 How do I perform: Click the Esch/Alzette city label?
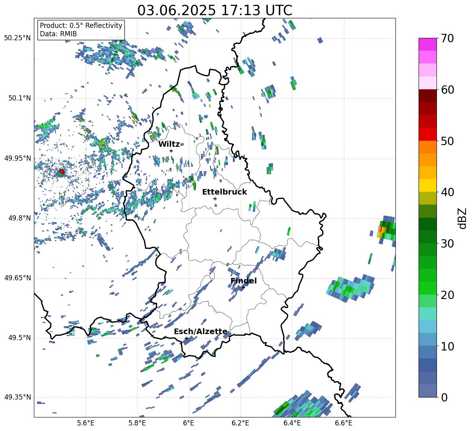pyautogui.click(x=201, y=332)
